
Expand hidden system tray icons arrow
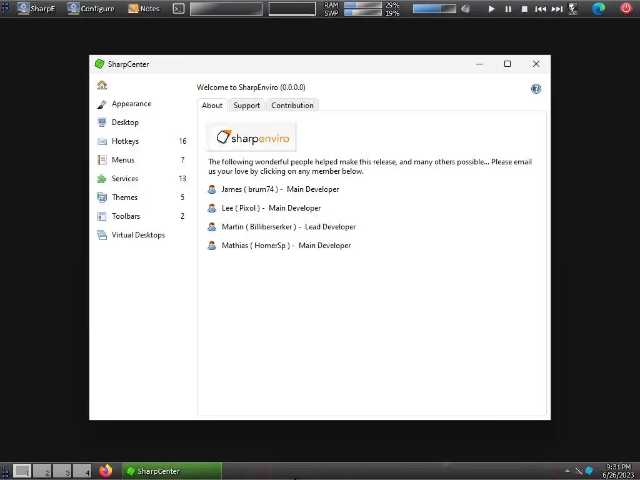pyautogui.click(x=567, y=471)
